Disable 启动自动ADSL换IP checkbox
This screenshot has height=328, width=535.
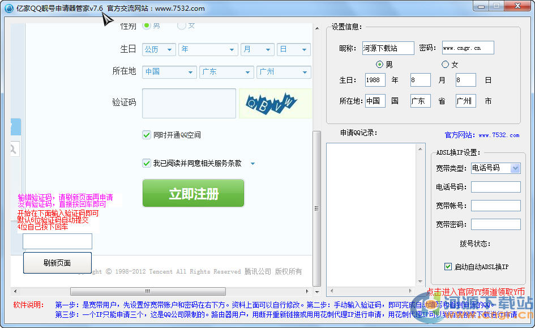[448, 266]
